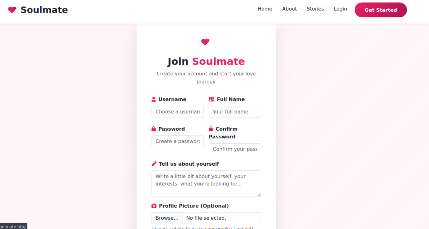Click the about yourself text area

pos(206,183)
